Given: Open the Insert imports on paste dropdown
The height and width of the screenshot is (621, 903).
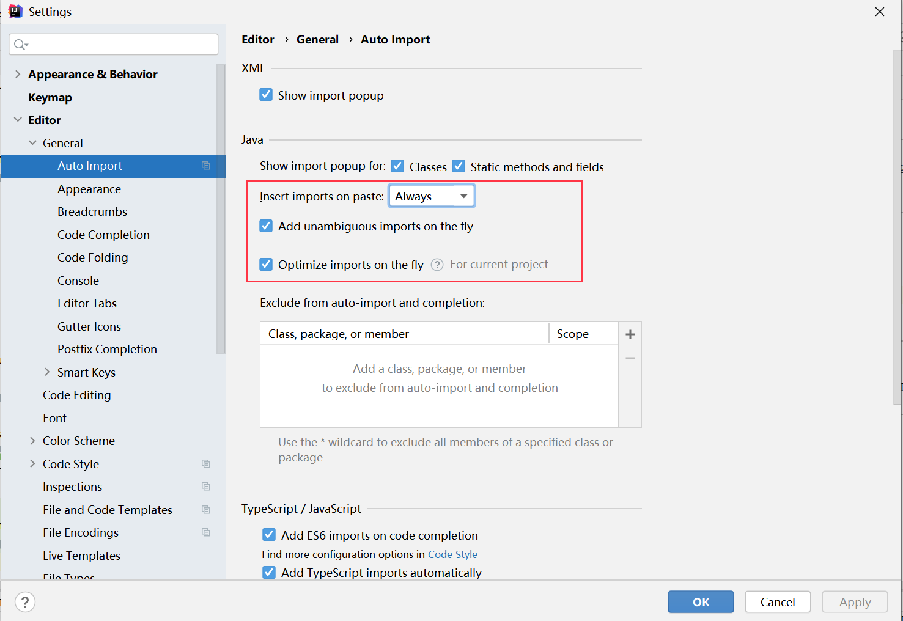Looking at the screenshot, I should pos(432,196).
